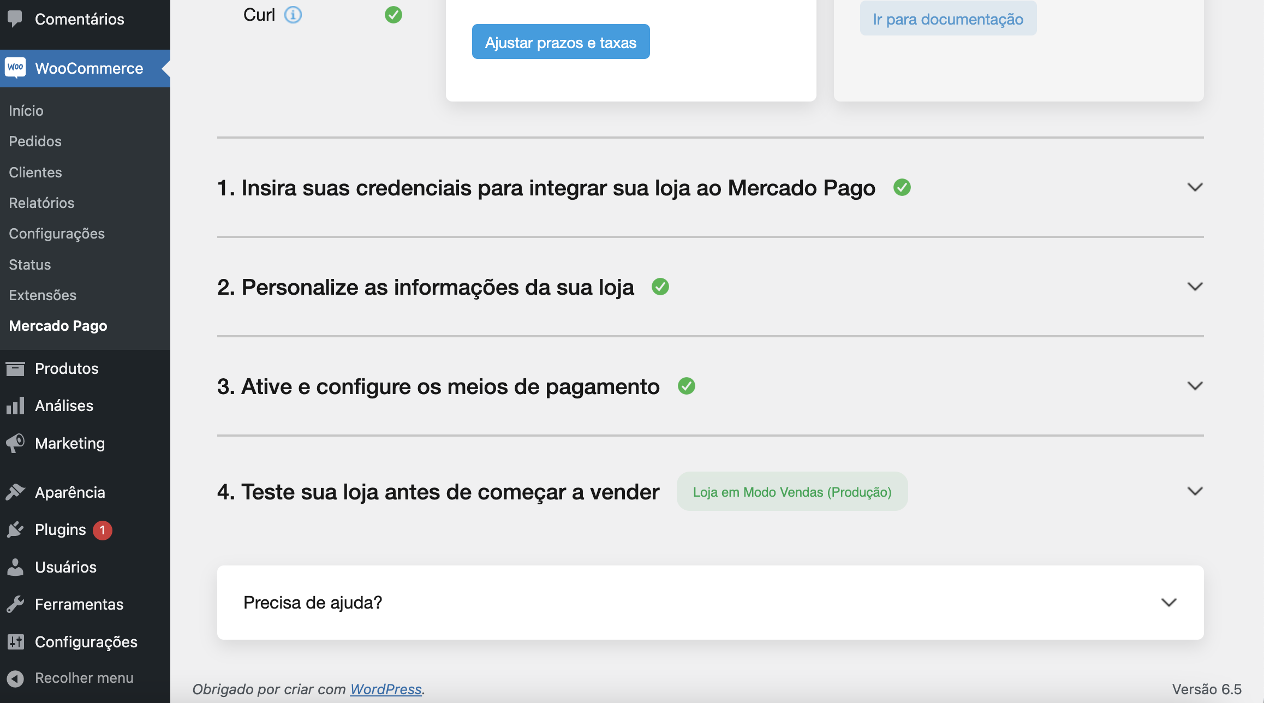Click the Curl info icon
Screen dimensions: 1264x703
293,15
